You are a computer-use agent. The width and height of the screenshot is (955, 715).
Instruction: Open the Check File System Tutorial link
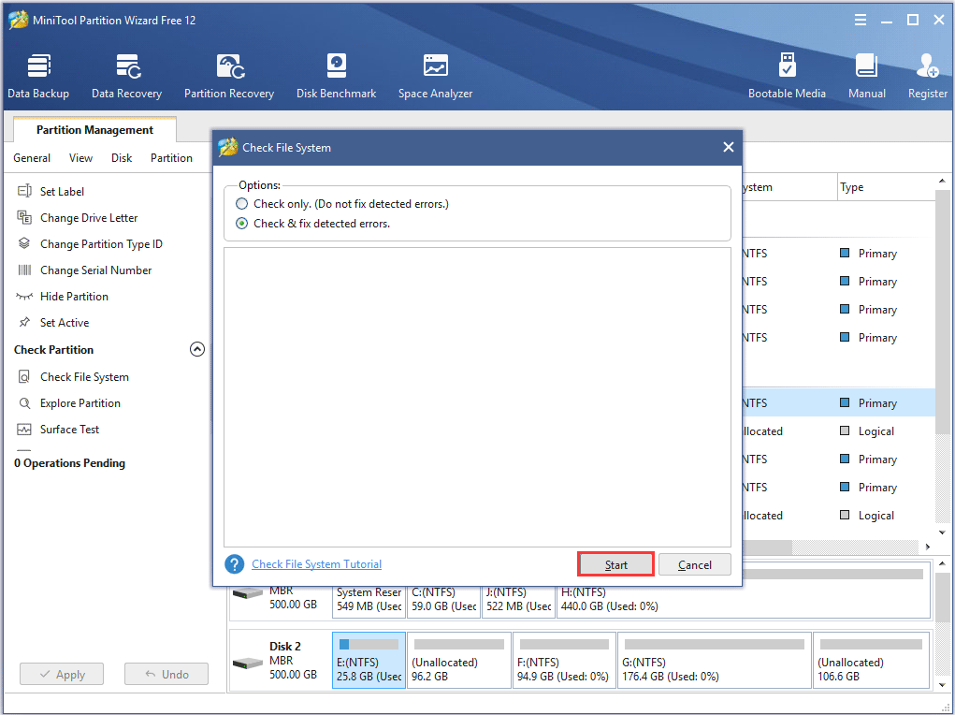coord(317,563)
